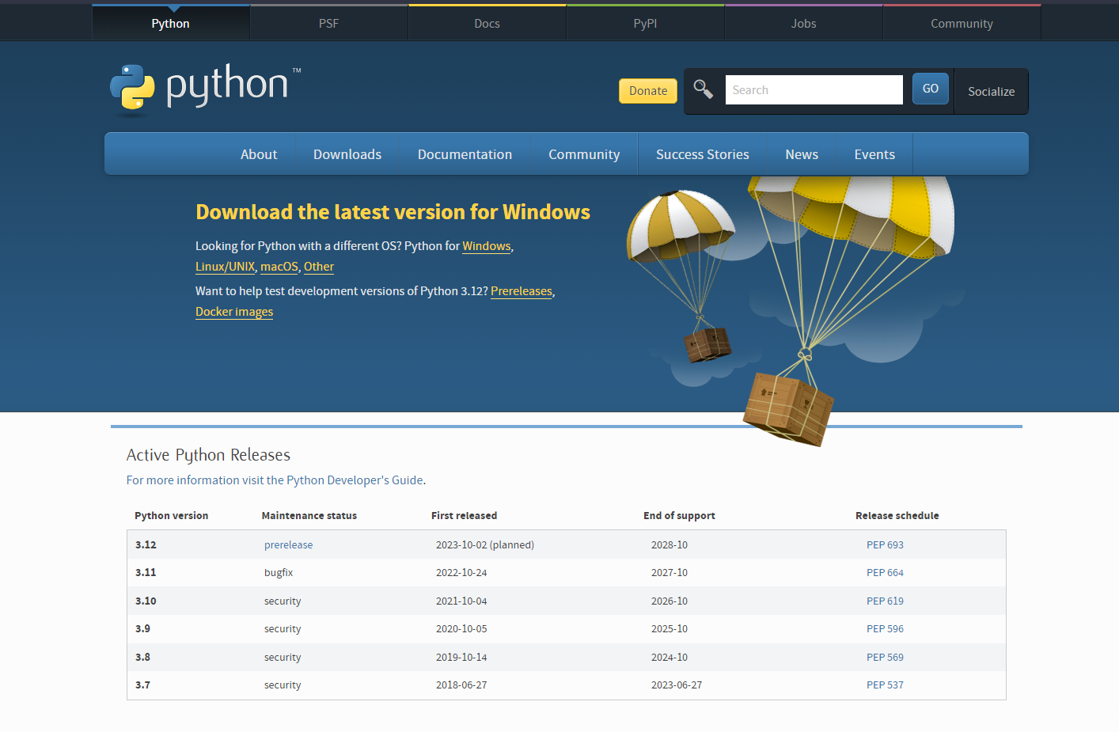The image size is (1119, 732).
Task: Focus the Search input field
Action: [x=814, y=90]
